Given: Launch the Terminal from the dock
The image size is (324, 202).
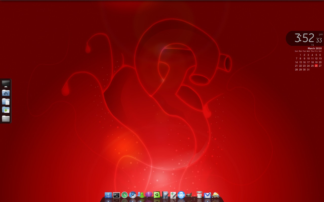Looking at the screenshot, I should click(x=116, y=195).
